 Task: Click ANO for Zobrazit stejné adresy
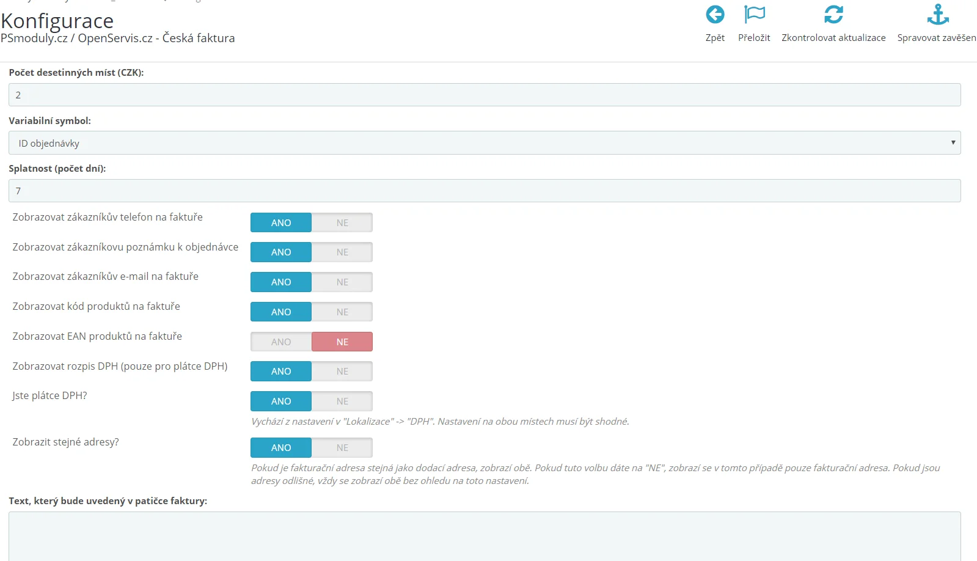(x=281, y=448)
